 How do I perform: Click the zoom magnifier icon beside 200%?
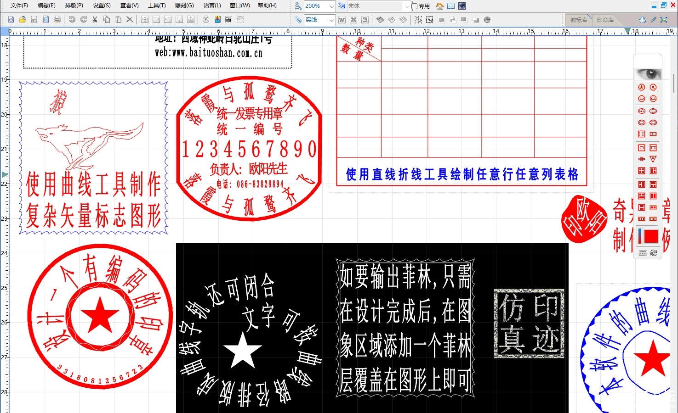click(x=298, y=6)
